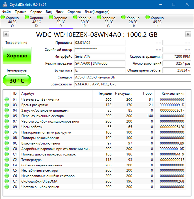The image size is (194, 199).
Task: Click status circle for attribute C7
Action: [7, 181]
